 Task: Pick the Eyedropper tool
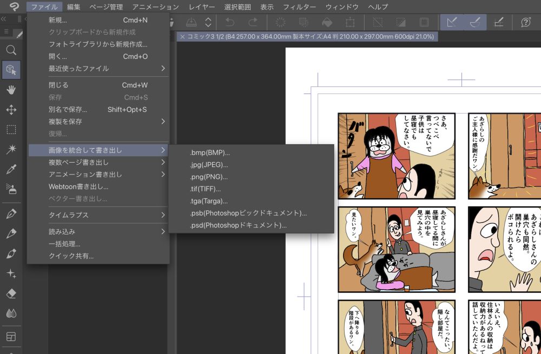(x=11, y=169)
